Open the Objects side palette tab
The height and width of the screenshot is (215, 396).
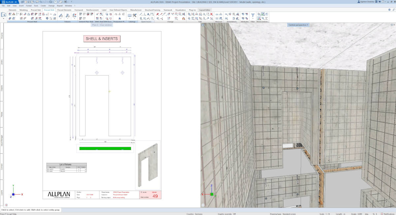coord(2,88)
